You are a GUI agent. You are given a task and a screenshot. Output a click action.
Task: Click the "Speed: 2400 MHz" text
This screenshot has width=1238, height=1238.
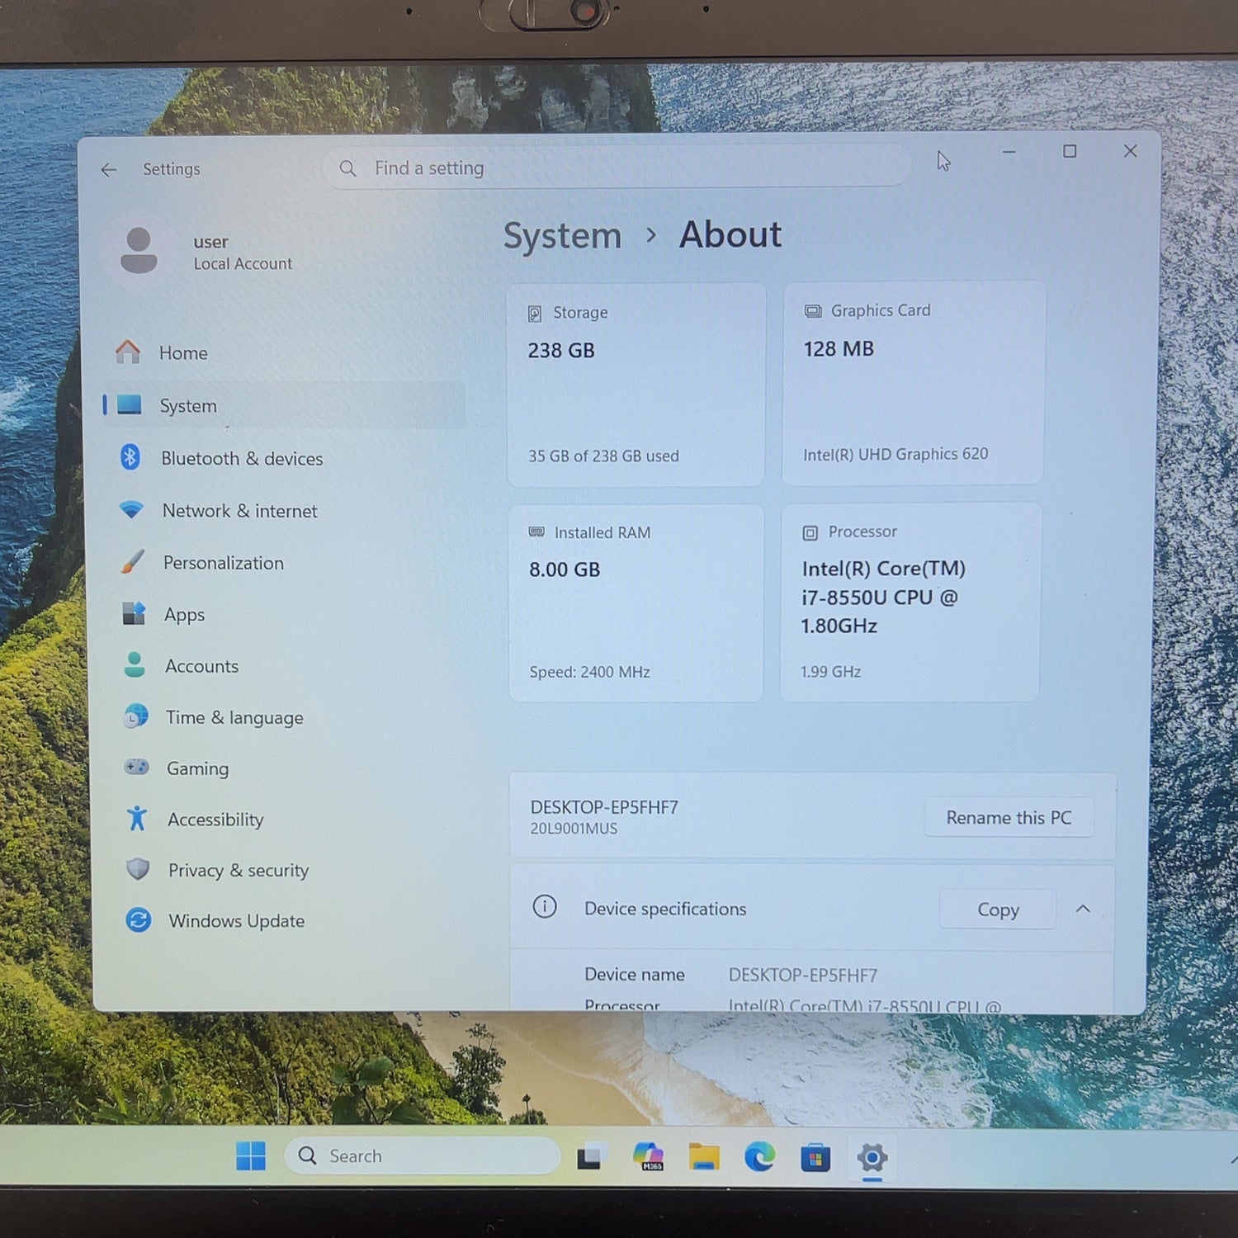(x=589, y=672)
